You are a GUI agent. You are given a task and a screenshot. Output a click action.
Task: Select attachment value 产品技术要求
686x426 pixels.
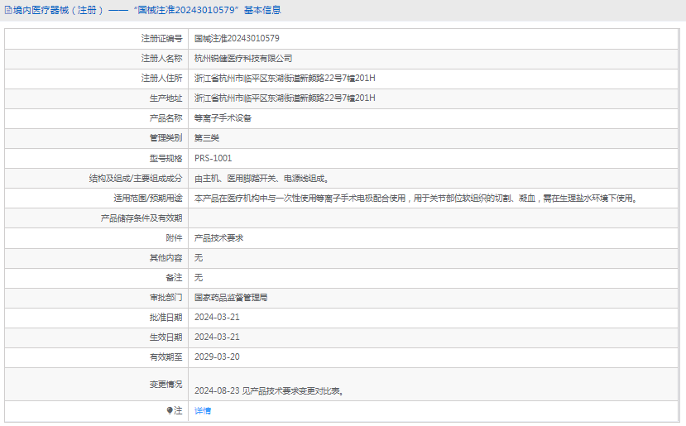pos(218,238)
